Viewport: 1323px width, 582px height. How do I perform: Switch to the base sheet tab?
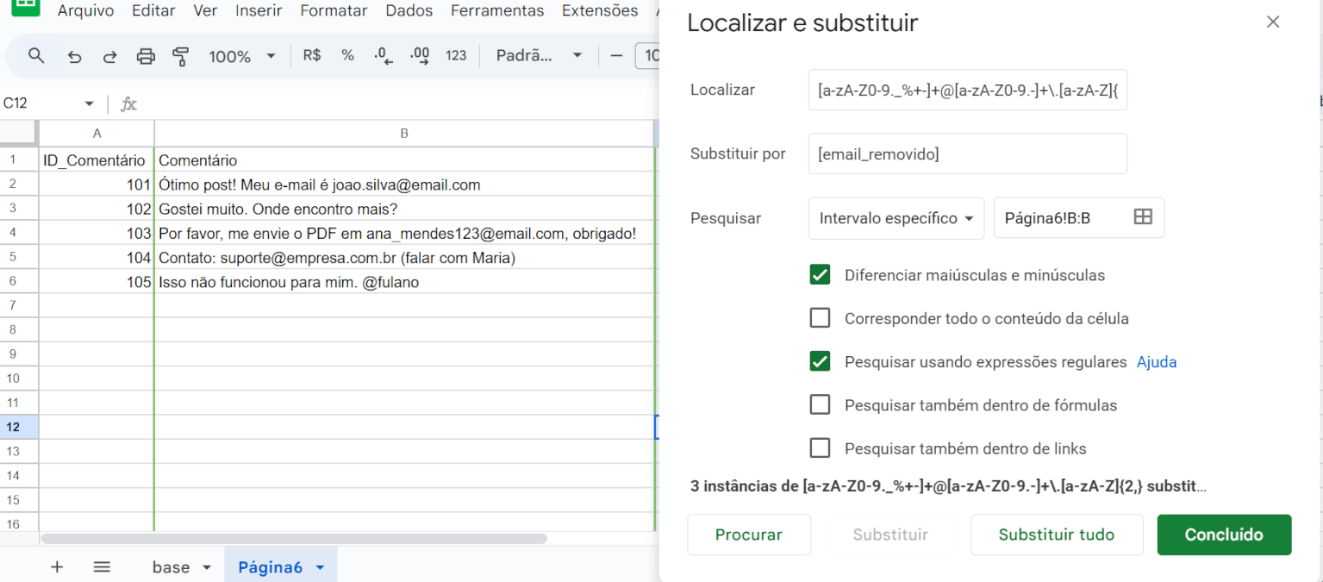(x=171, y=567)
